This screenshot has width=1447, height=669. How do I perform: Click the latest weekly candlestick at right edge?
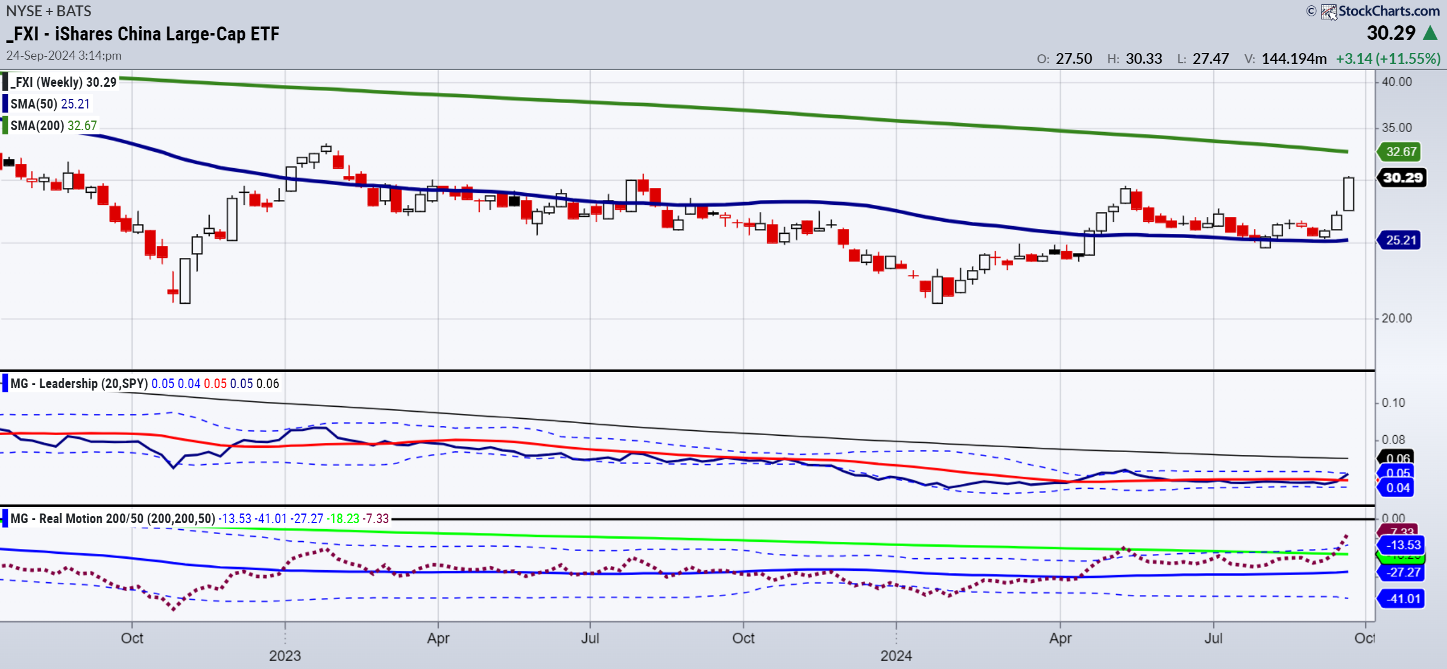(x=1349, y=193)
